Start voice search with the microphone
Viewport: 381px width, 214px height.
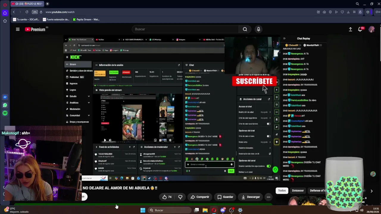258,29
